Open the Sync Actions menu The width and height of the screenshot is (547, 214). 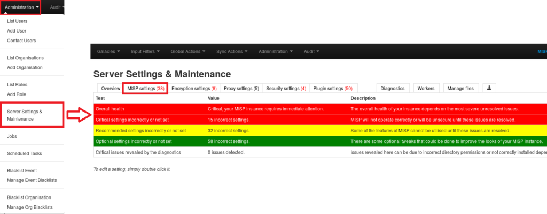pos(232,51)
